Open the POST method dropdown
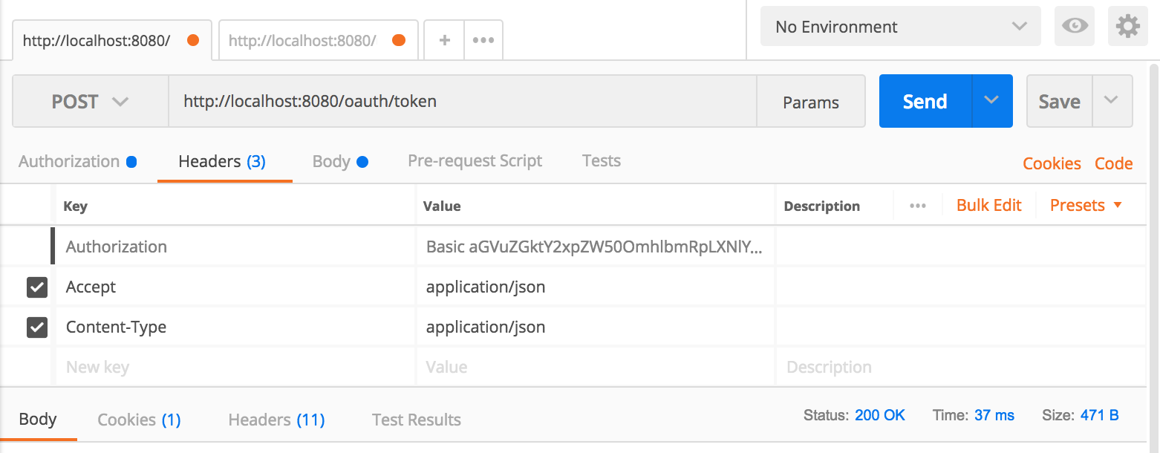Image resolution: width=1160 pixels, height=453 pixels. coord(90,102)
